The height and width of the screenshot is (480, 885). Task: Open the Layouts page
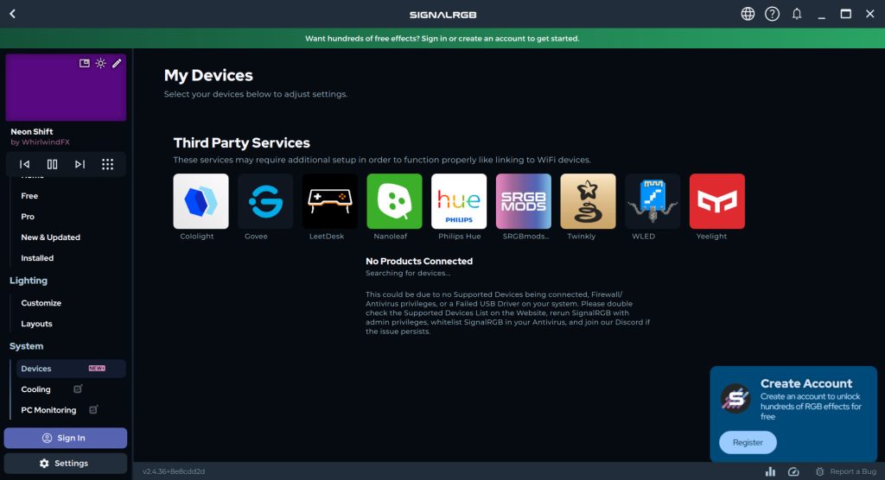(36, 324)
